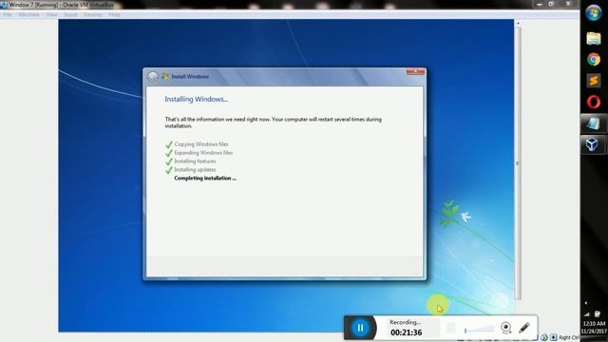Viewport: 608px width, 342px height.
Task: Toggle the webcam icon in recorder
Action: [x=505, y=328]
